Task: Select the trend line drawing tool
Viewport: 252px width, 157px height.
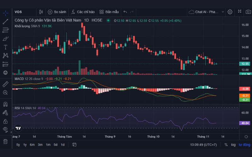Action: click(x=5, y=22)
